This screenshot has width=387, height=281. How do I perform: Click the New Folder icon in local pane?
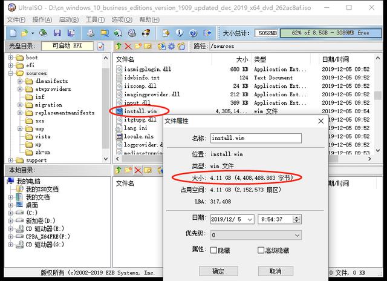128,170
